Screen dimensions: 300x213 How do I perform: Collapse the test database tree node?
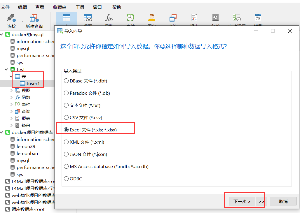(x=6, y=69)
